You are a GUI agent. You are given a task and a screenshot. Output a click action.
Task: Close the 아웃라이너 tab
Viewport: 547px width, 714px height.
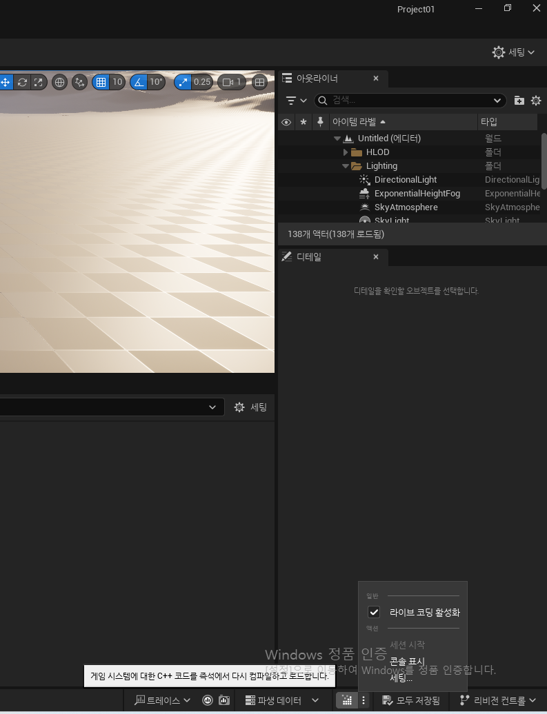pos(376,79)
